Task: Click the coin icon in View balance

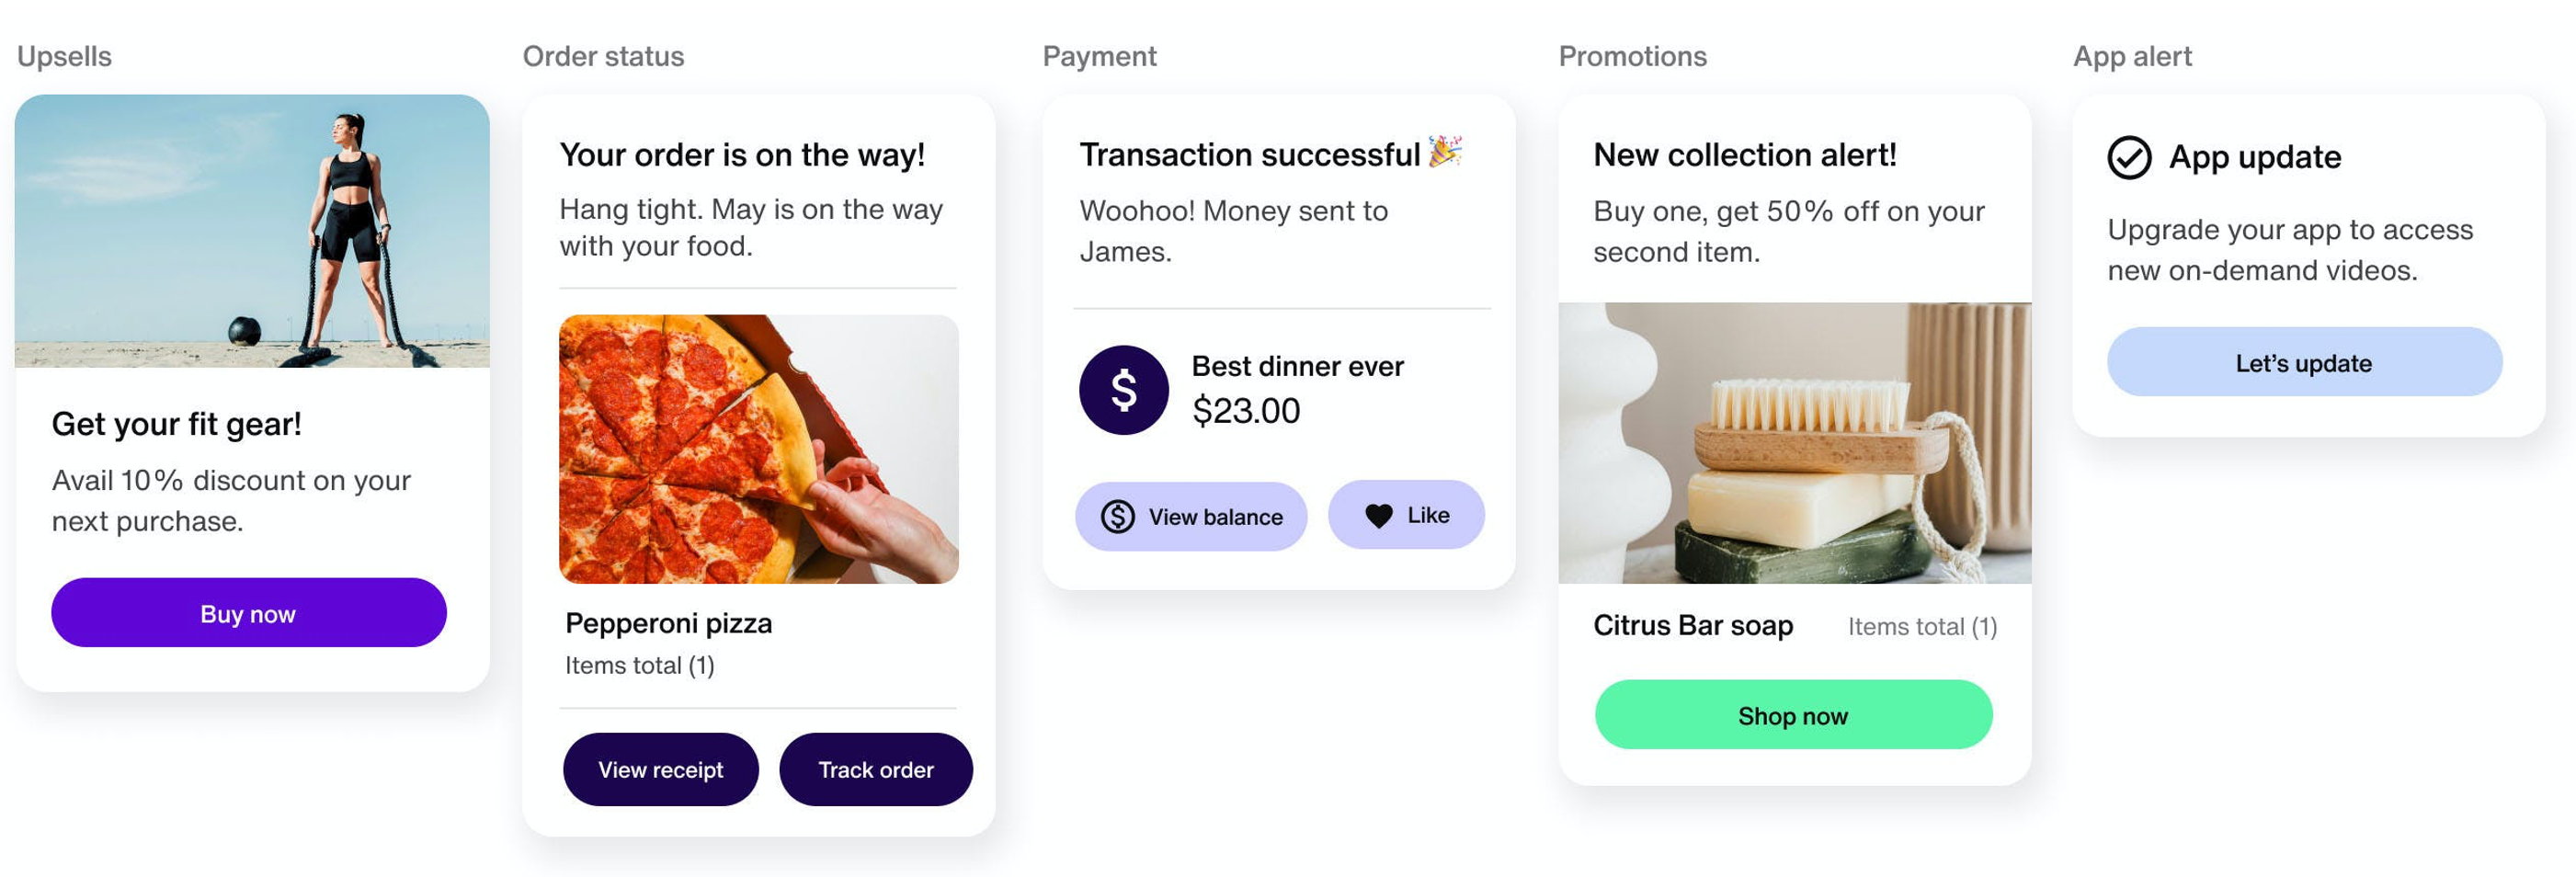Action: point(1117,516)
